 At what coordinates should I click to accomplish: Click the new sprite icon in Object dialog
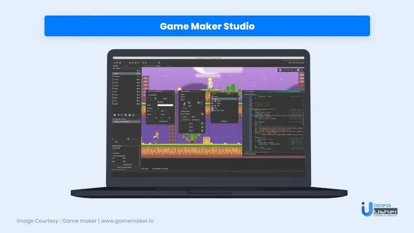pyautogui.click(x=189, y=103)
